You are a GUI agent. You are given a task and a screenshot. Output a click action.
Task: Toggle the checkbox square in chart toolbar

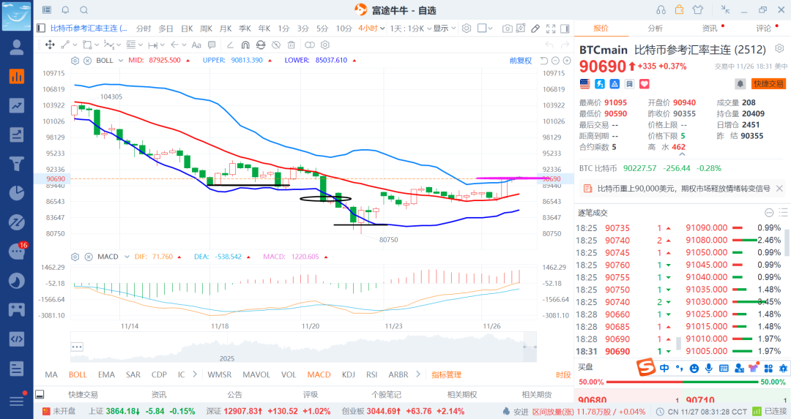pos(482,29)
